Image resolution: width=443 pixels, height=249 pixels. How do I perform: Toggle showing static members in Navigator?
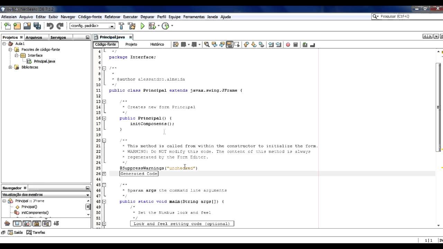(x=36, y=223)
